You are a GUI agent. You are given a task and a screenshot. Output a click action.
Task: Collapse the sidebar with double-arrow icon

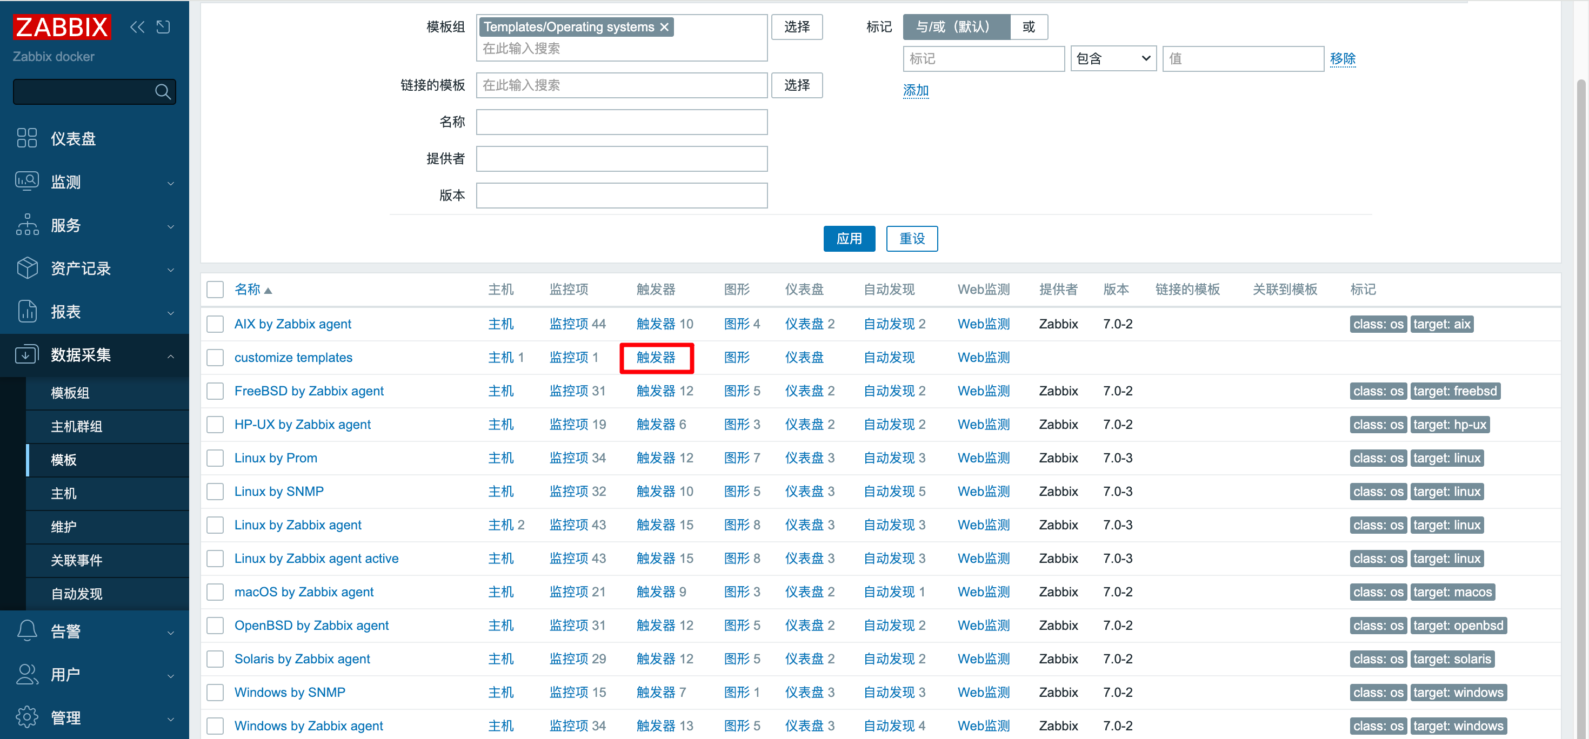137,27
